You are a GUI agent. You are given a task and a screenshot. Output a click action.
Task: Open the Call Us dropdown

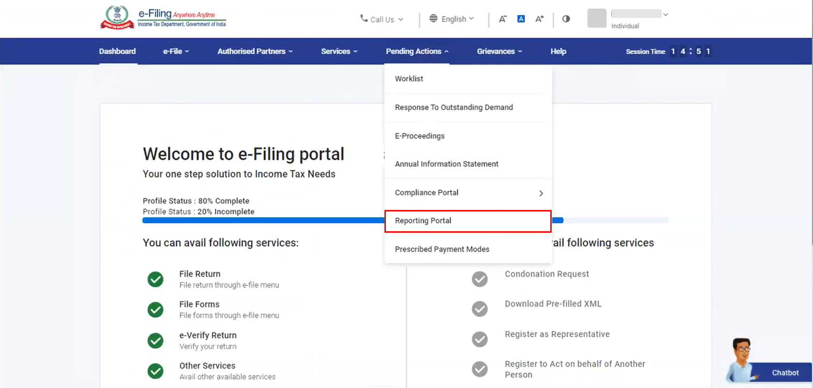pos(382,19)
